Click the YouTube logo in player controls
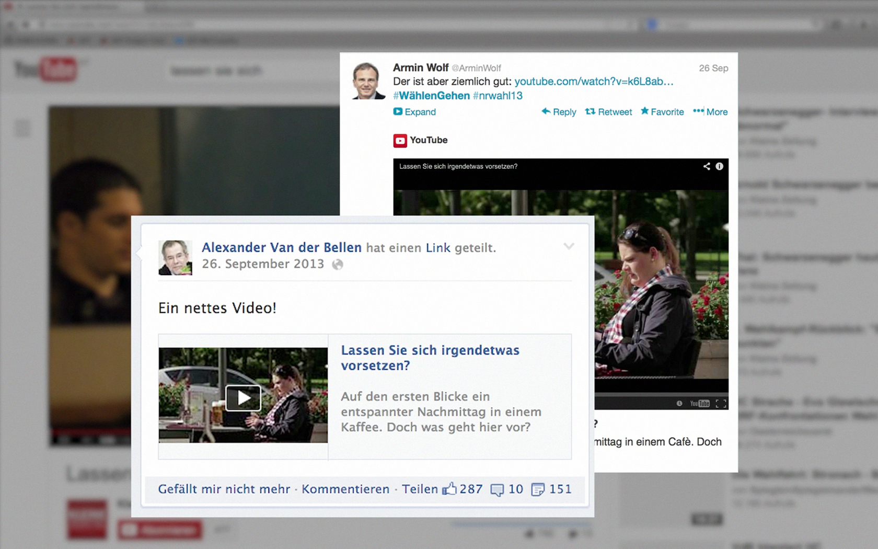Image resolution: width=878 pixels, height=549 pixels. point(699,403)
